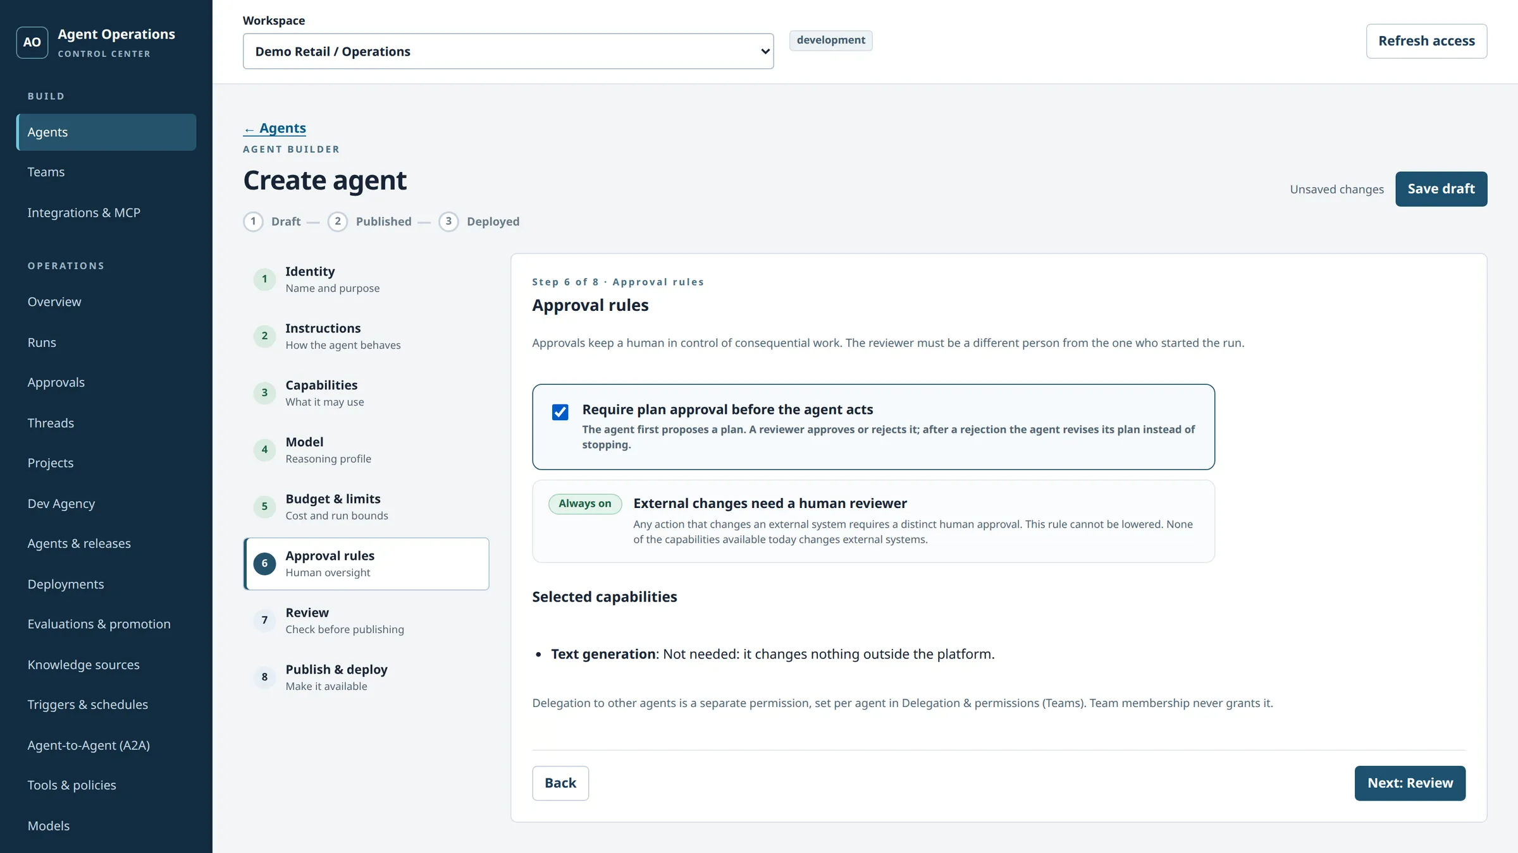
Task: Click the dropdown arrow on Demo Retail selector
Action: pyautogui.click(x=765, y=51)
